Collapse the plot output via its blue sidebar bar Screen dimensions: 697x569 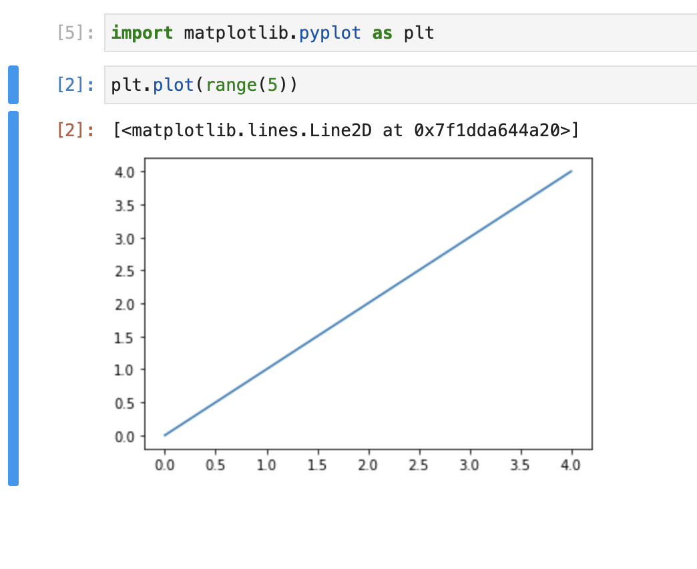[x=12, y=294]
